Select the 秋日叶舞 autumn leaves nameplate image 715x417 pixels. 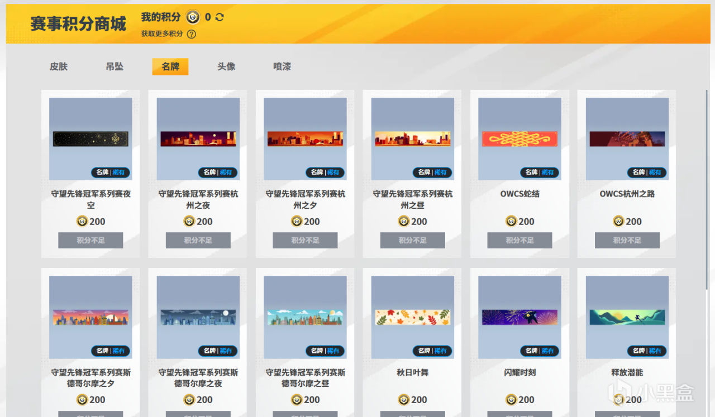(413, 317)
